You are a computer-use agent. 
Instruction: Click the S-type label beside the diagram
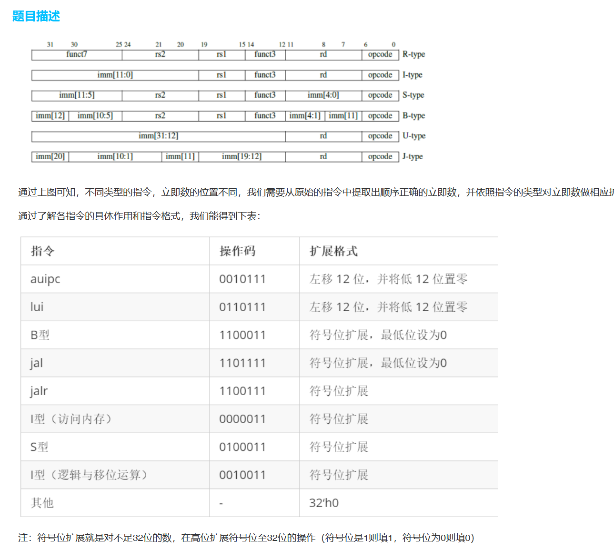tap(413, 95)
